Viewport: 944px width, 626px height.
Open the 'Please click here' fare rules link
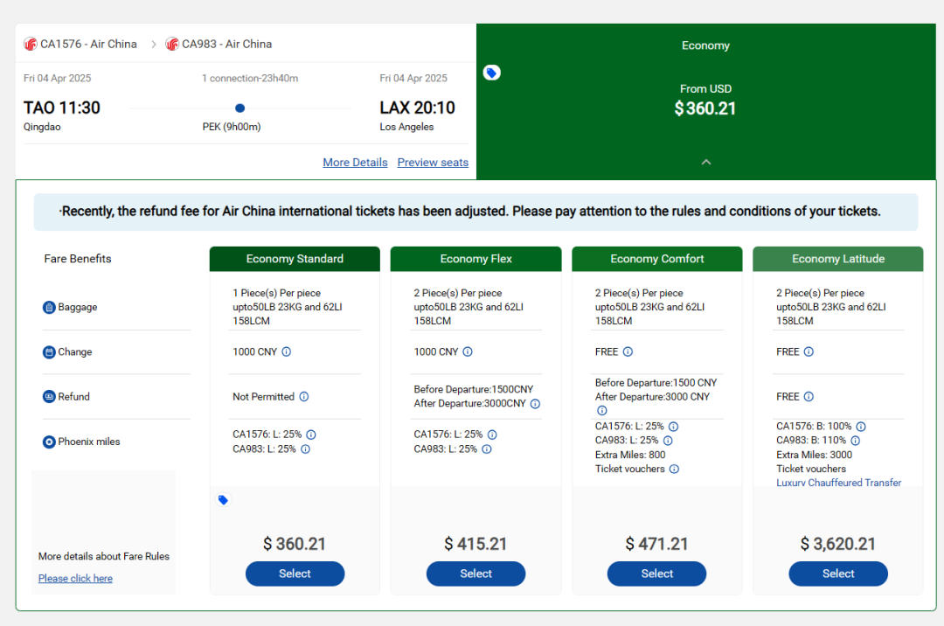75,579
